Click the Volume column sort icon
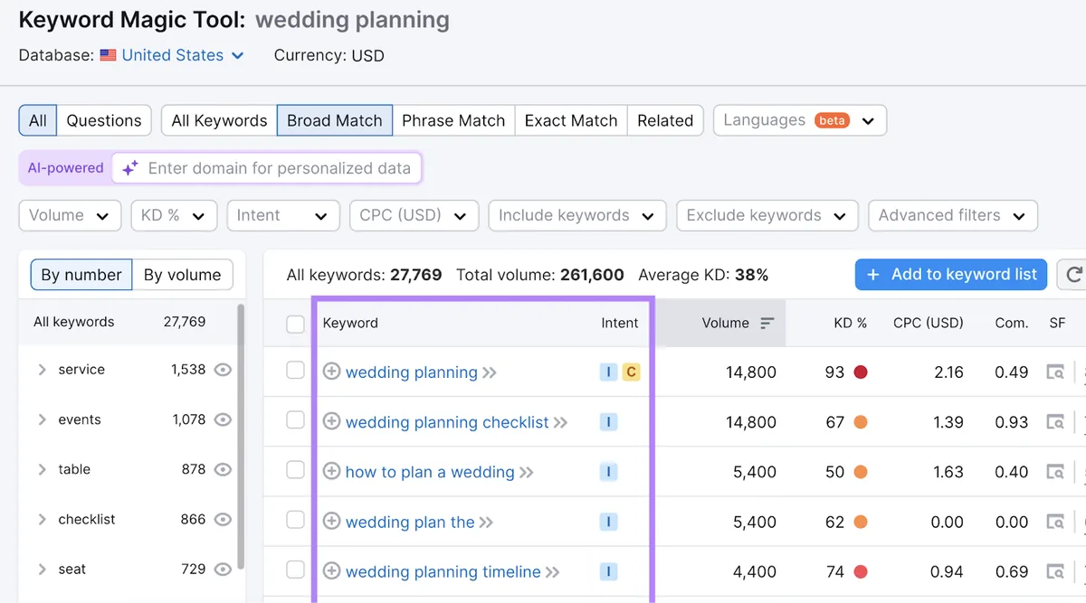This screenshot has width=1086, height=603. 767,323
